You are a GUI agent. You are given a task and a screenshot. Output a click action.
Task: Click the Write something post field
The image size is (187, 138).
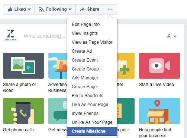[x=44, y=36]
